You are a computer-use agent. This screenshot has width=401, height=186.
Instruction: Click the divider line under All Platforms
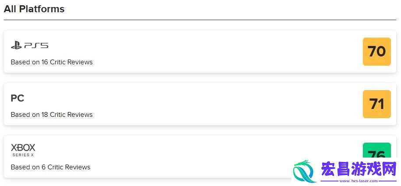click(x=200, y=20)
